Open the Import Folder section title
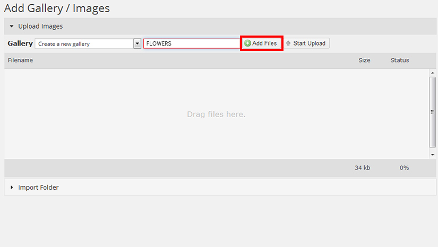Image resolution: width=438 pixels, height=247 pixels. (x=38, y=187)
